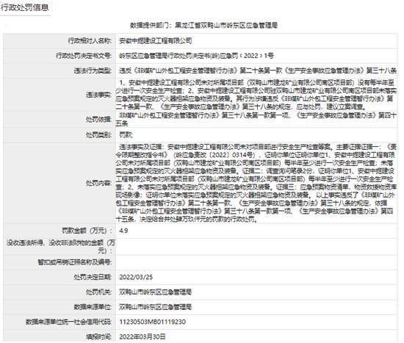Select the fine amount 4.9
Screen dimensions: 404x343
[x=123, y=231]
